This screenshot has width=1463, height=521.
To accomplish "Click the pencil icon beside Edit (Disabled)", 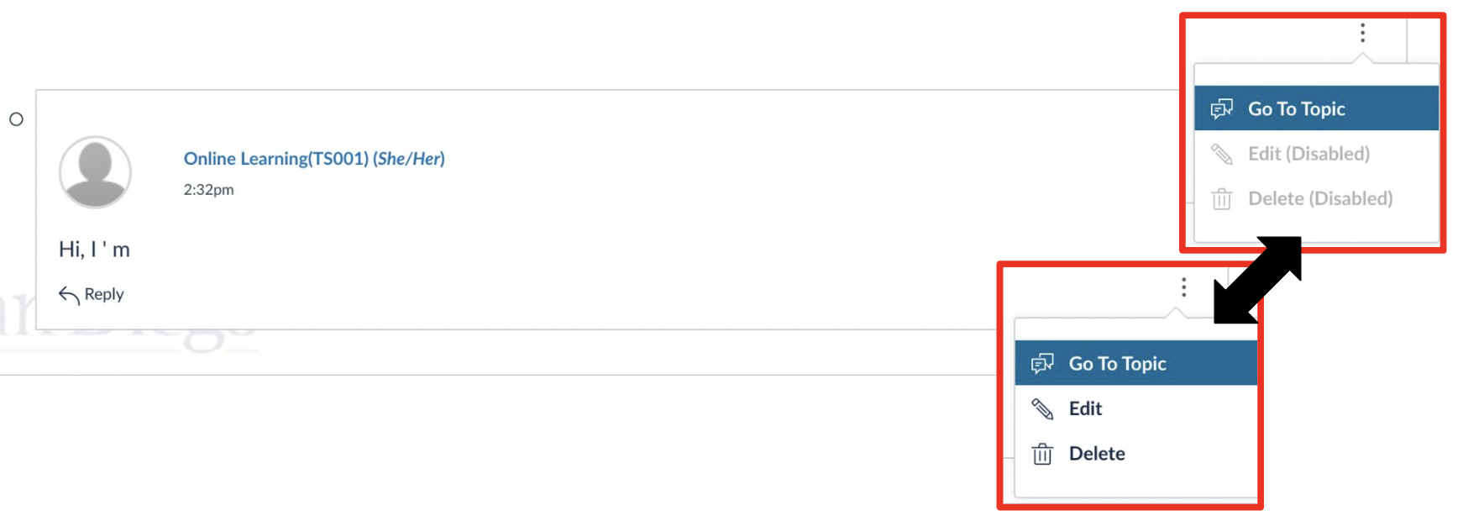I will 1221,154.
